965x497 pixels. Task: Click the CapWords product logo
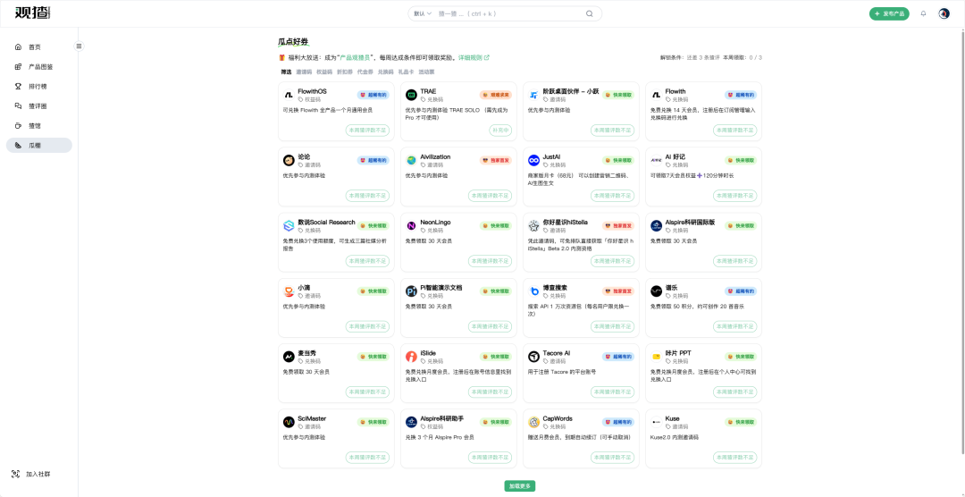coord(533,423)
